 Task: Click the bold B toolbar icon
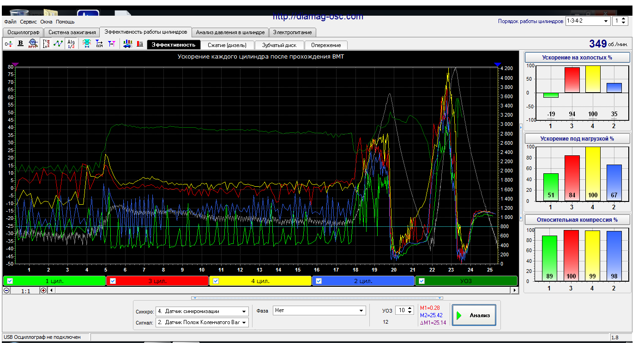pyautogui.click(x=20, y=44)
